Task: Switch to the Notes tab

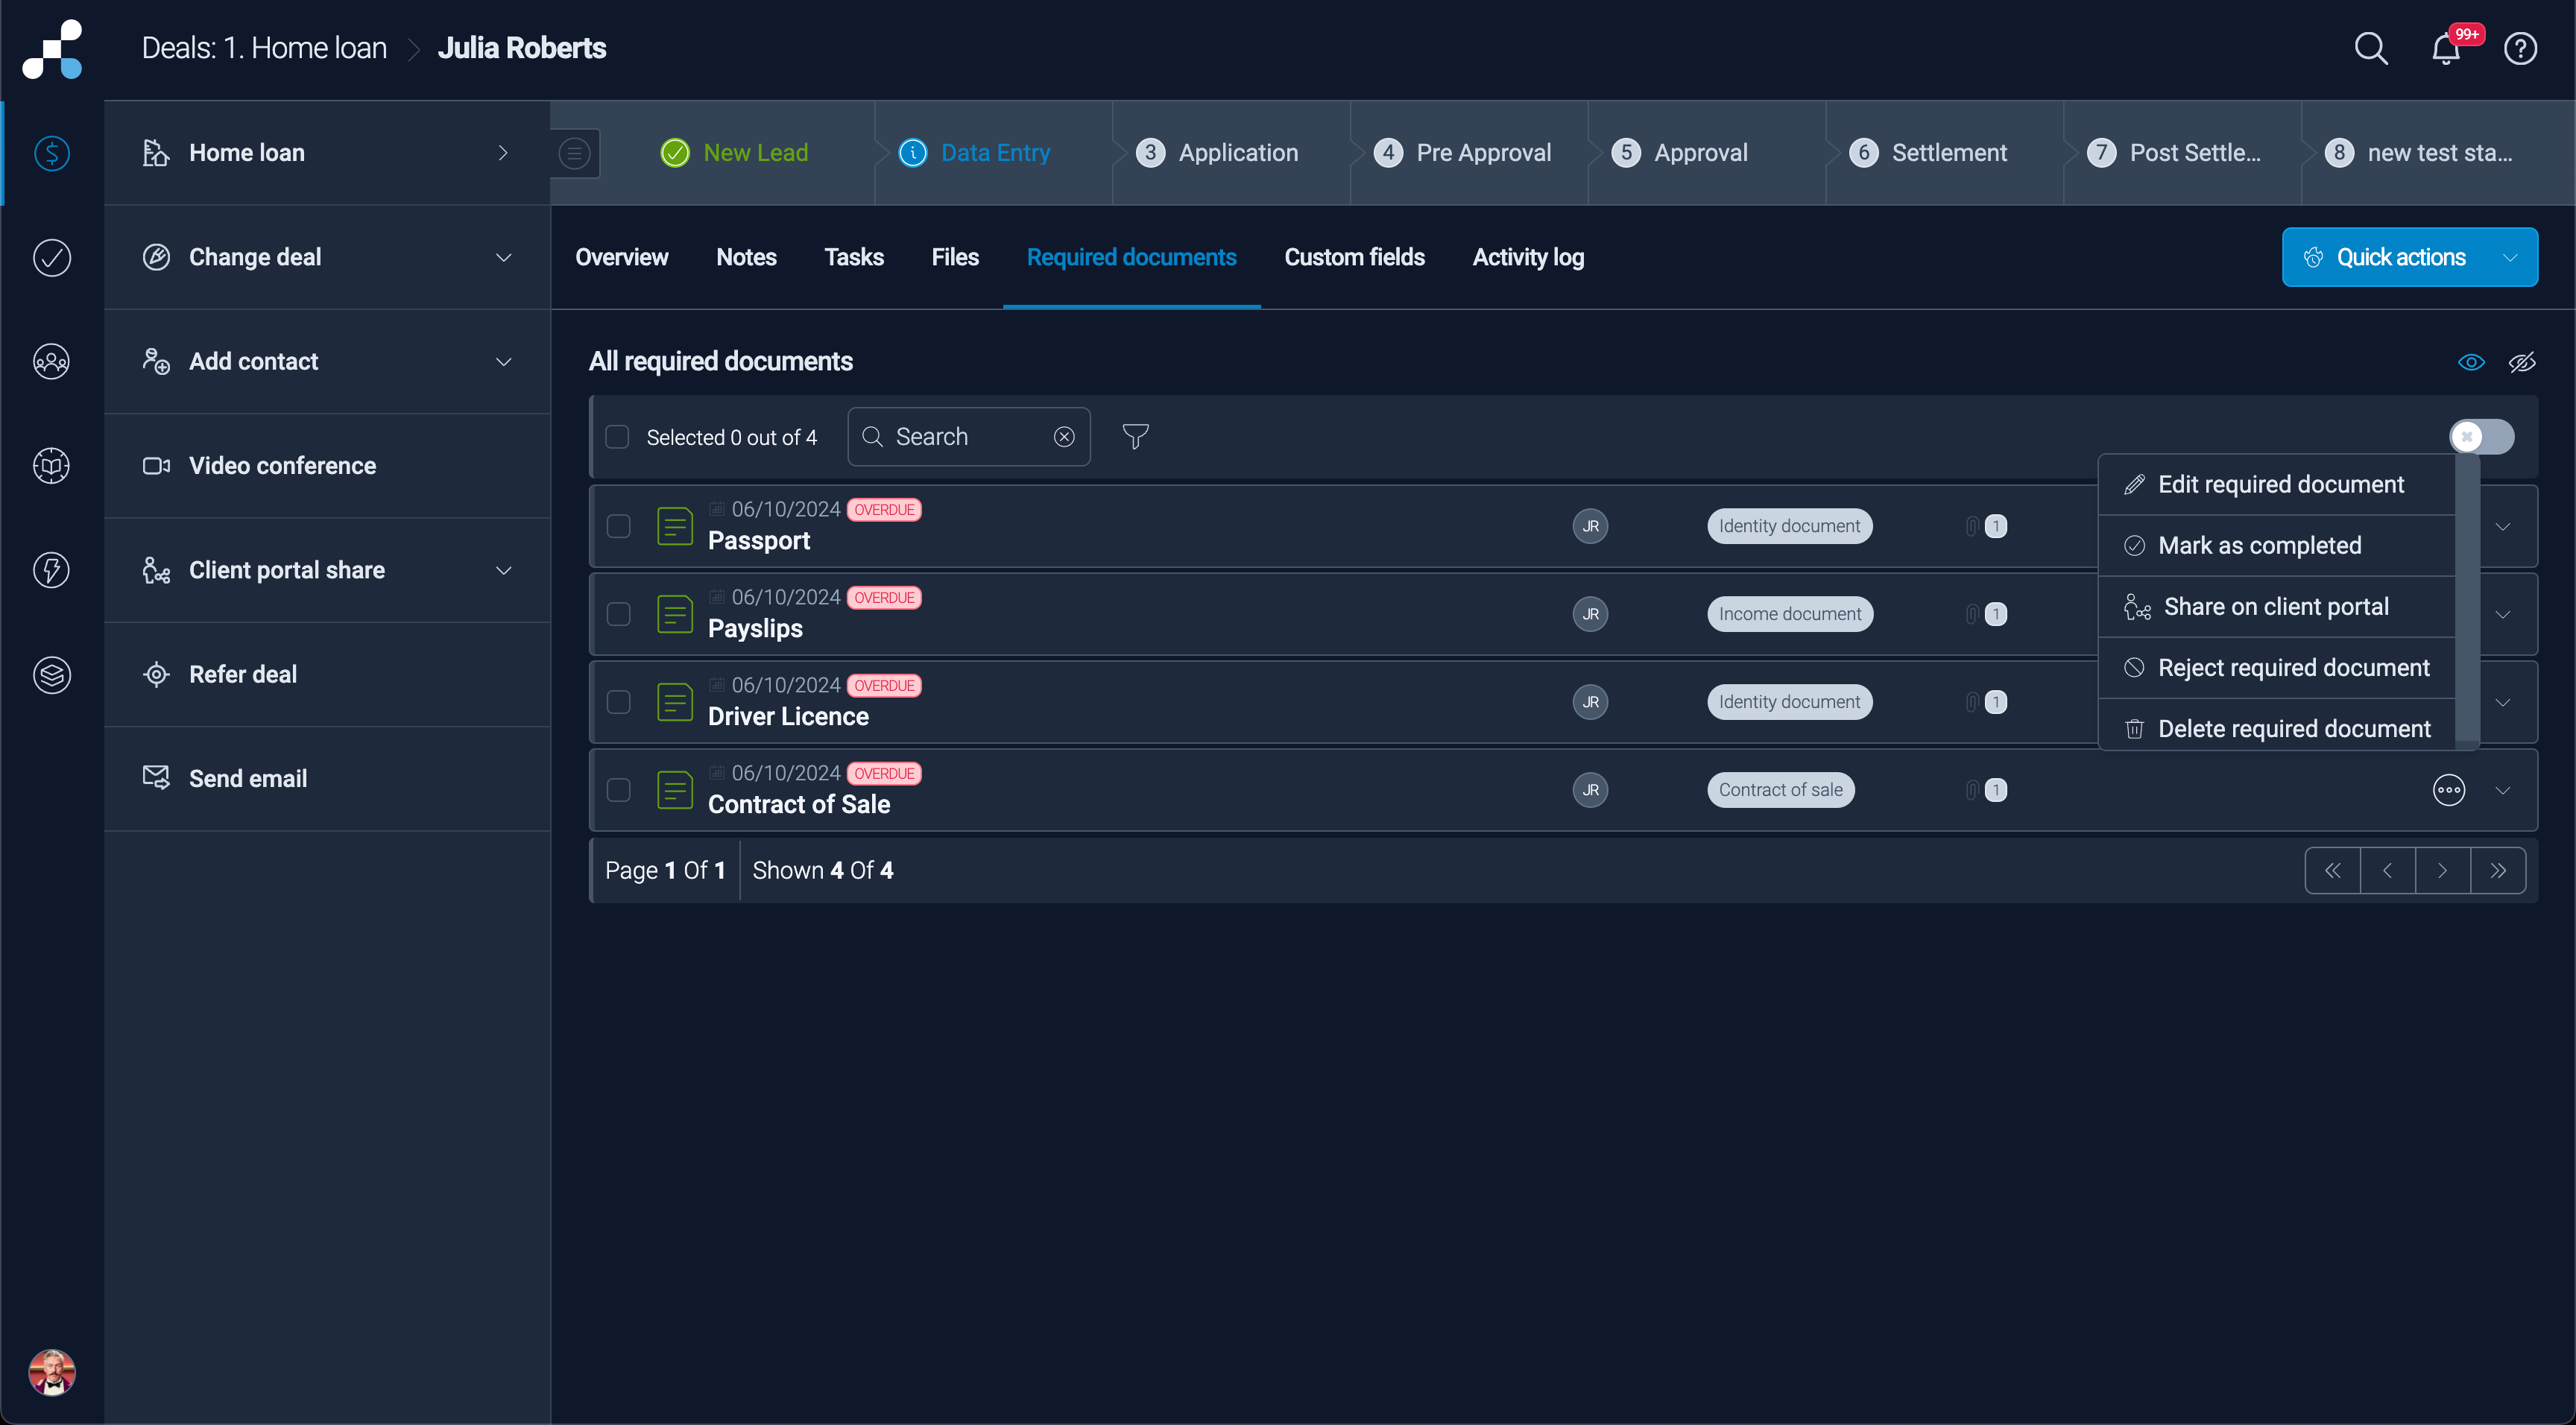Action: [x=746, y=257]
